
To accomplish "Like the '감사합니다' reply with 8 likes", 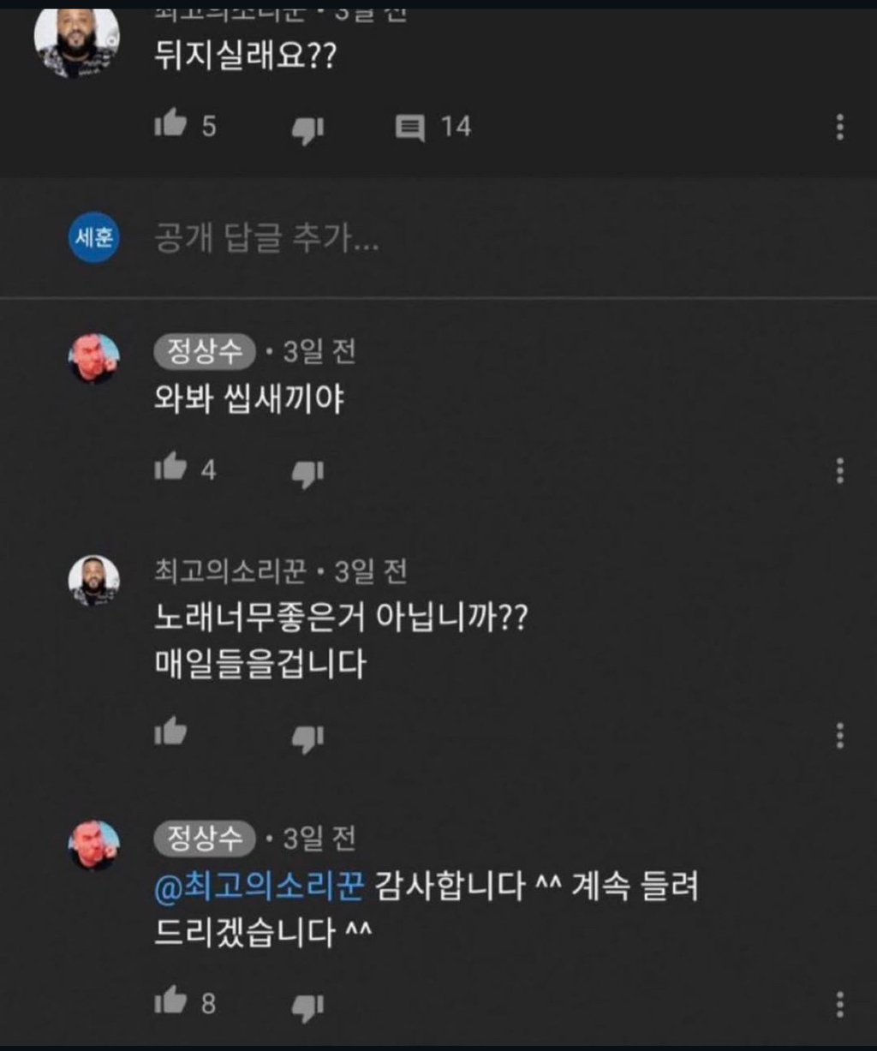I will click(x=170, y=1000).
